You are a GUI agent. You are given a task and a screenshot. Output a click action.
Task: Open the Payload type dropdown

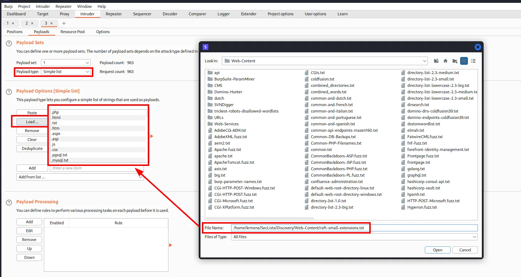point(66,72)
